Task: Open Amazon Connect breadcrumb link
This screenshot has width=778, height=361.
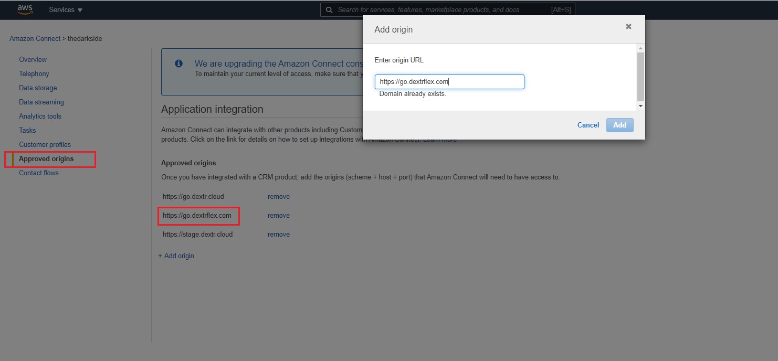Action: 35,39
